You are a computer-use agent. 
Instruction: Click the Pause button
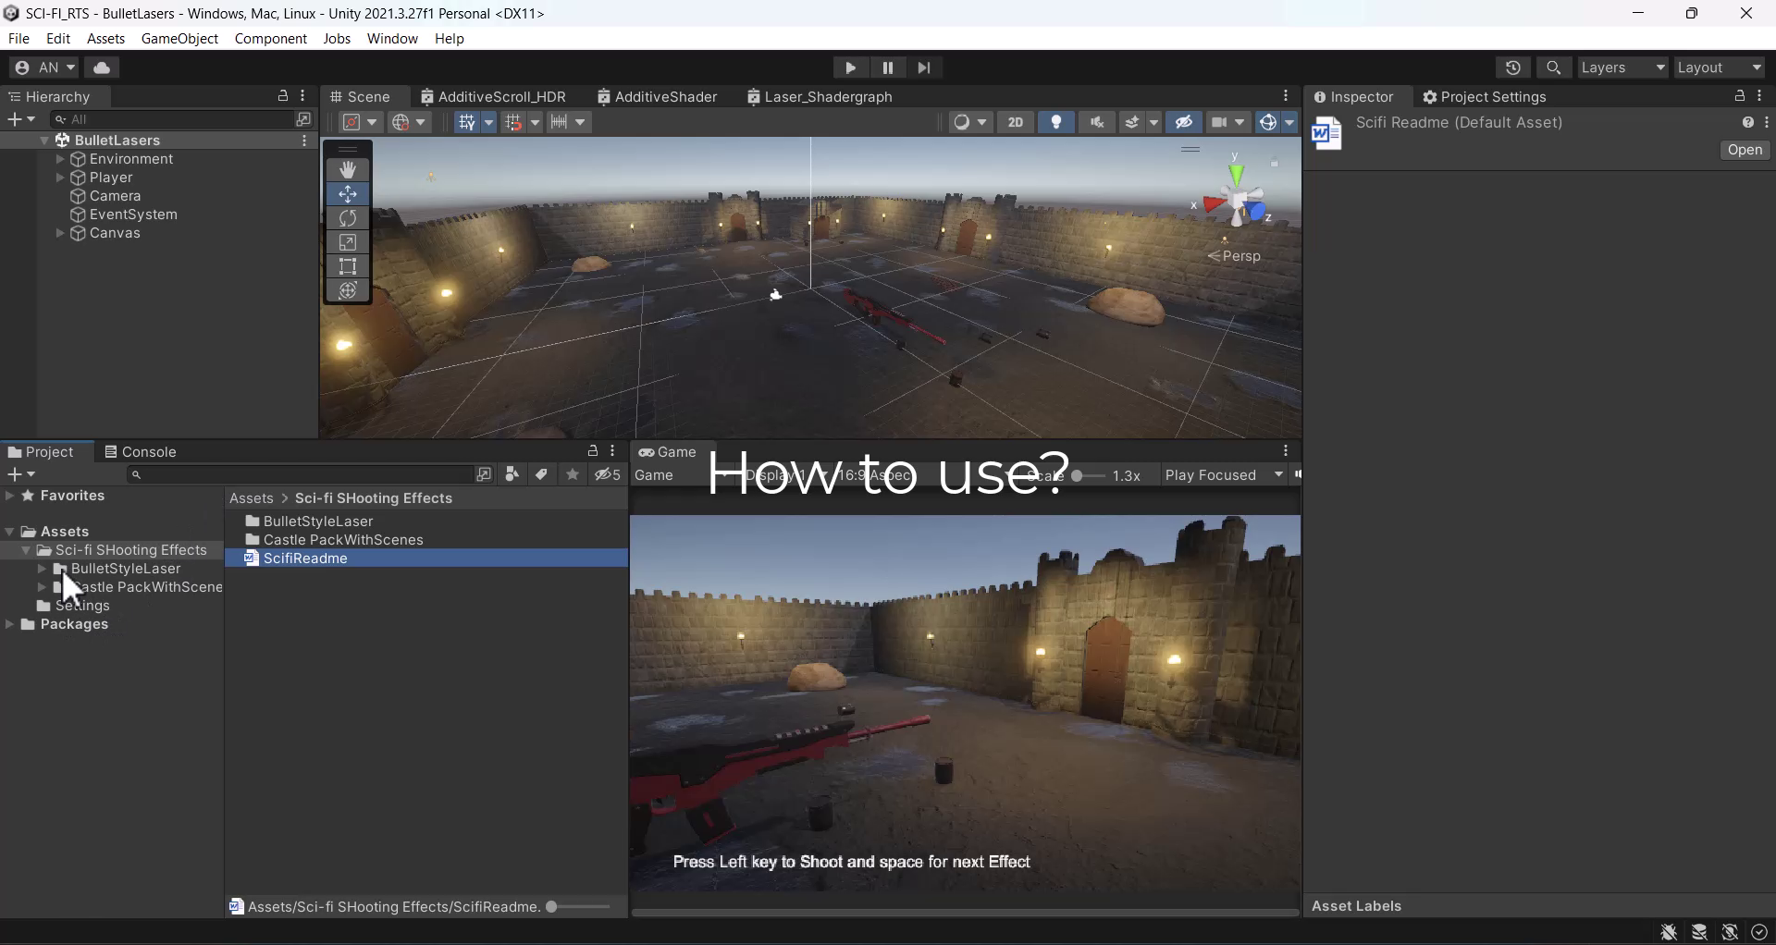(888, 67)
